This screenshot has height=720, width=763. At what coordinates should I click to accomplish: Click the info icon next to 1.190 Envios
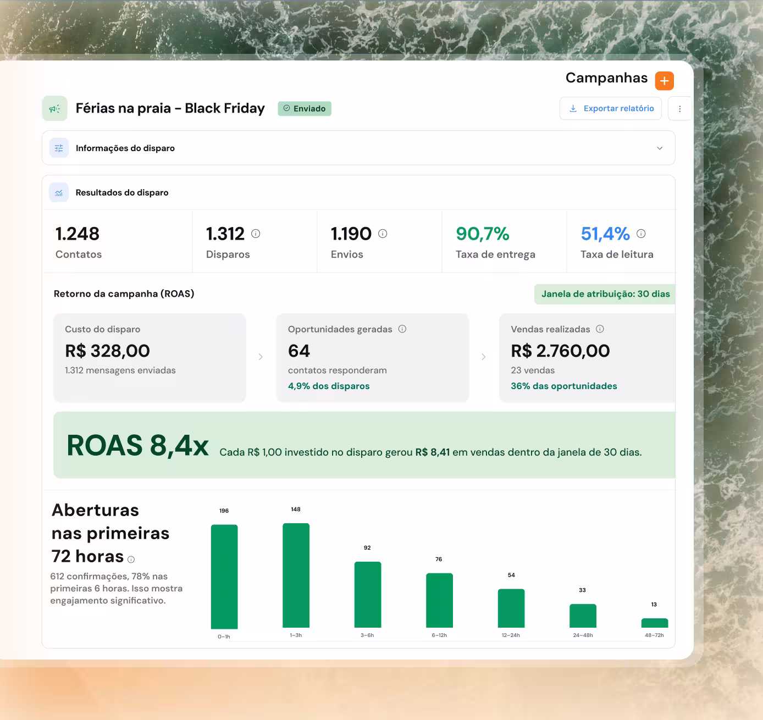[x=383, y=234]
